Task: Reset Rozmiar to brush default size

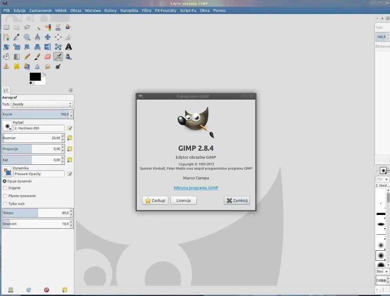Action: coord(70,138)
